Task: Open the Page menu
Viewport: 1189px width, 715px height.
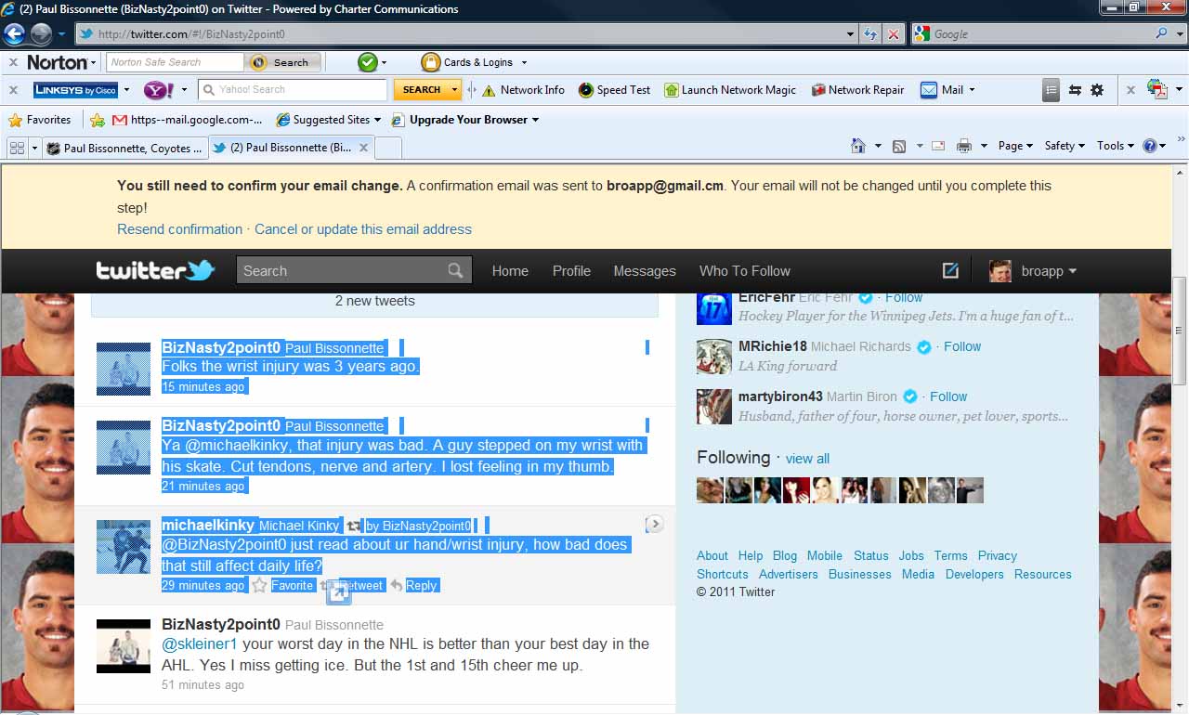Action: click(x=1014, y=146)
